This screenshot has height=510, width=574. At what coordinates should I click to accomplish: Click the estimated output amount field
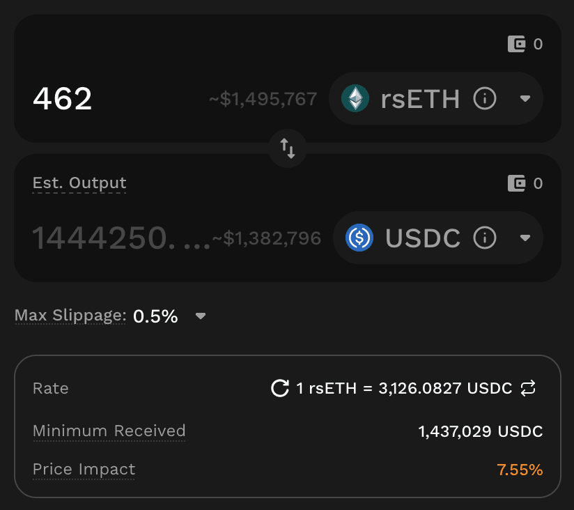(x=120, y=239)
